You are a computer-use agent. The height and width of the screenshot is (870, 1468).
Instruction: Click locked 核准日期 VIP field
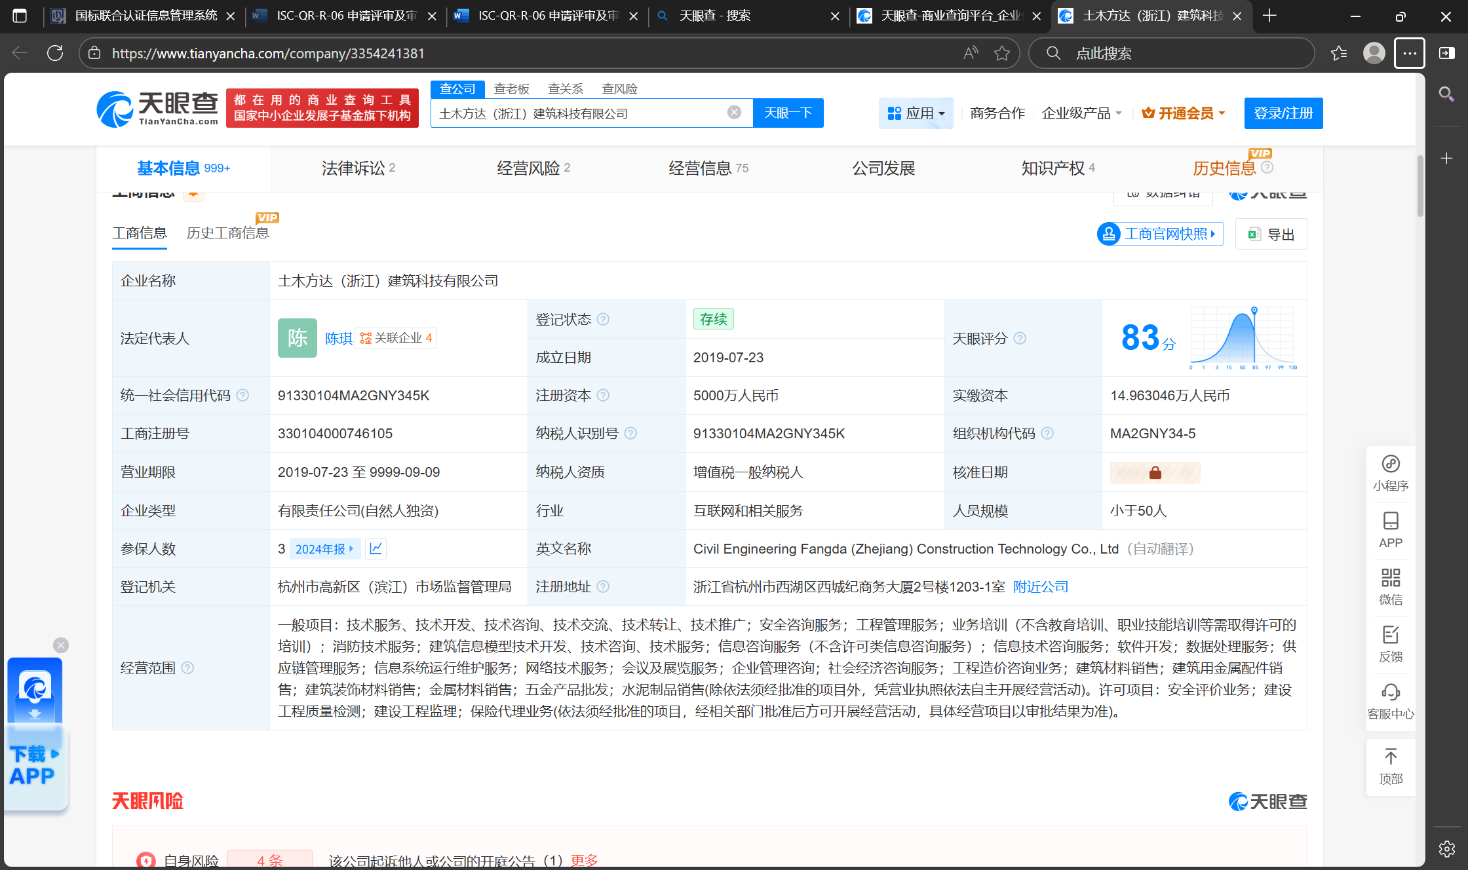coord(1155,472)
